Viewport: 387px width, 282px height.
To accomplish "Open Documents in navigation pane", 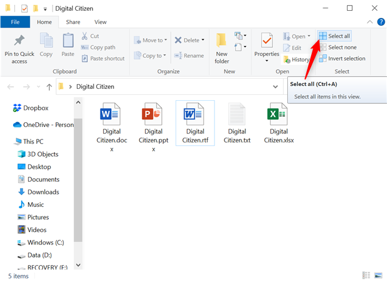I will [39, 179].
